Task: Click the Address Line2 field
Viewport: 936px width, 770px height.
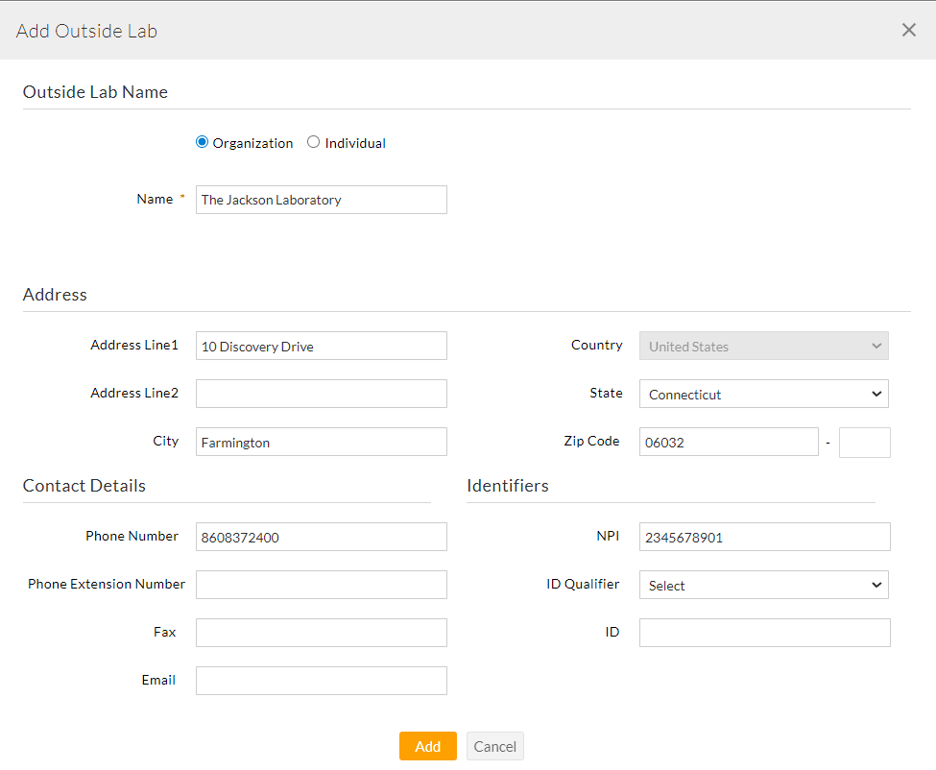Action: coord(321,394)
